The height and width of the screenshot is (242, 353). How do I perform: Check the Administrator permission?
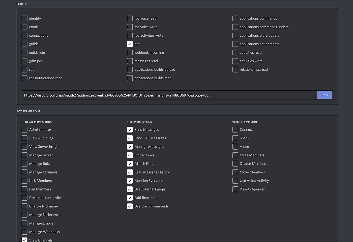24,130
